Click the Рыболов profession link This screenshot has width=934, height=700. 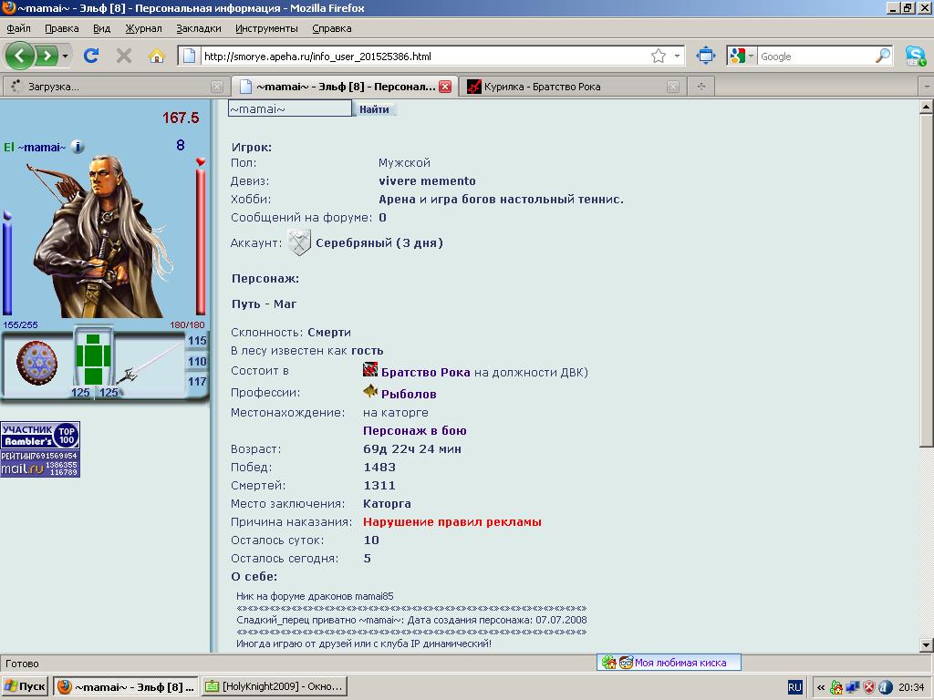pos(409,394)
